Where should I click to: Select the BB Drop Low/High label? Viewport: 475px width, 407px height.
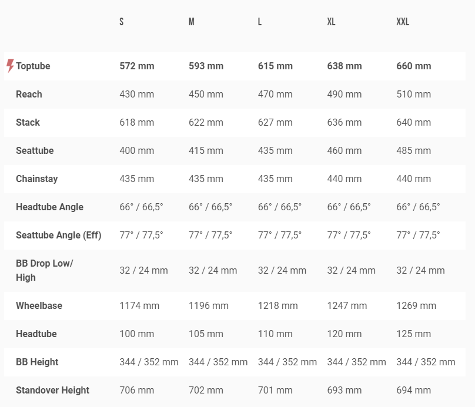click(x=44, y=270)
